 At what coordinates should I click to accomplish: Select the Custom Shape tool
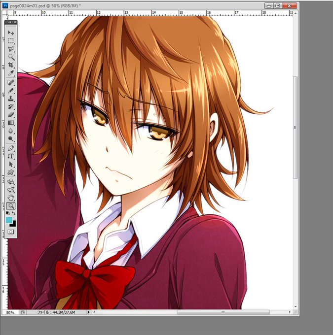click(11, 172)
